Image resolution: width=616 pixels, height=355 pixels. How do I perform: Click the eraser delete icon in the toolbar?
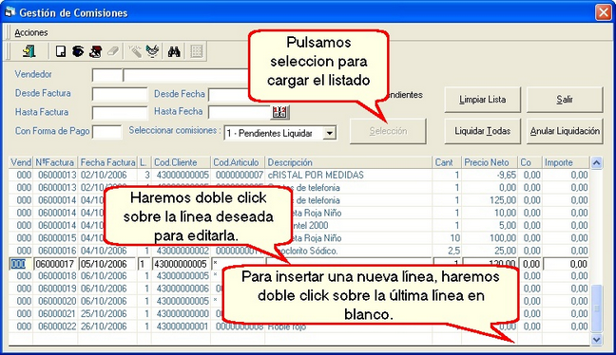[113, 51]
